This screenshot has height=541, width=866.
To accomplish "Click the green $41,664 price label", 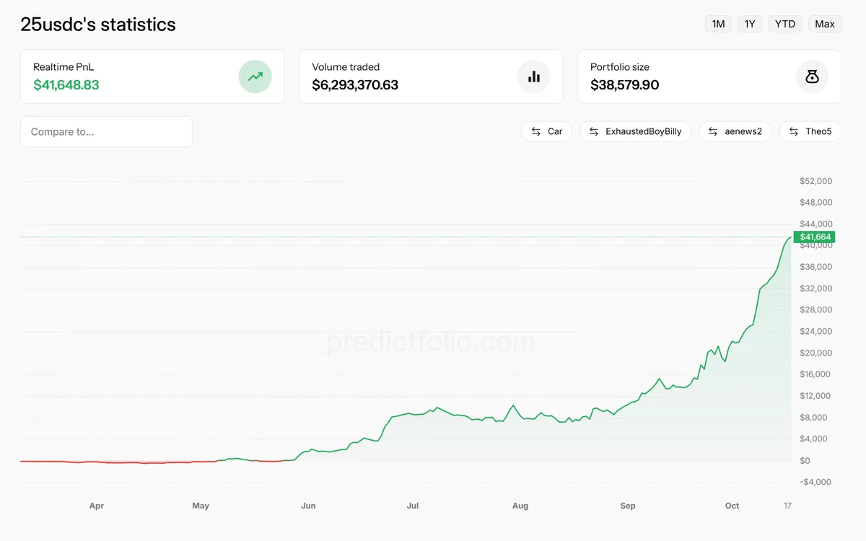I will [x=814, y=237].
